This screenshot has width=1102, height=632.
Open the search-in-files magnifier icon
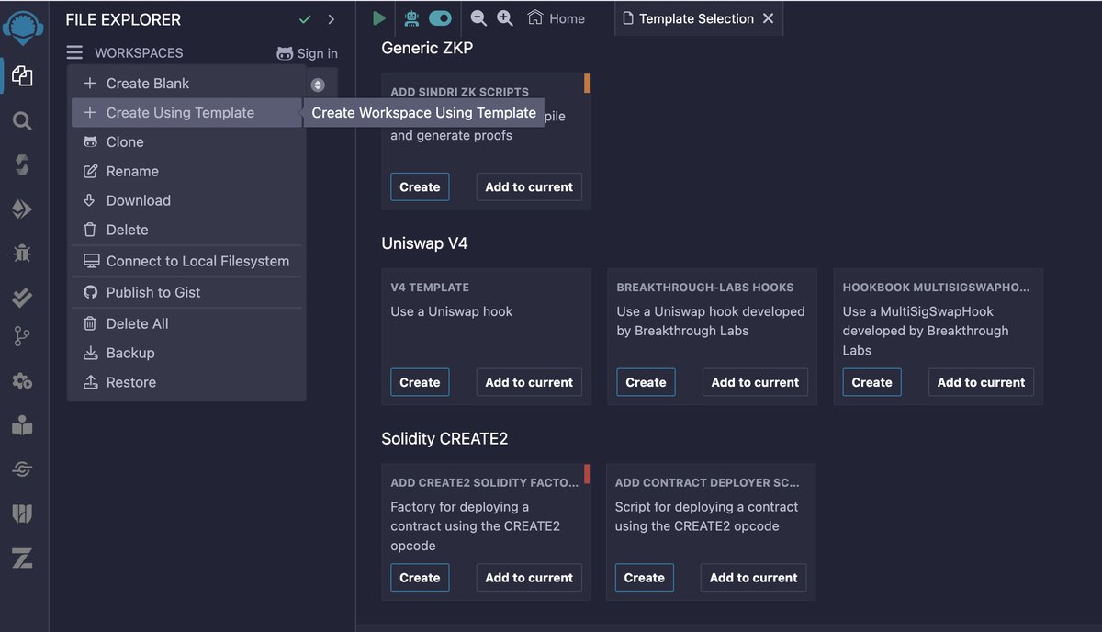click(23, 121)
